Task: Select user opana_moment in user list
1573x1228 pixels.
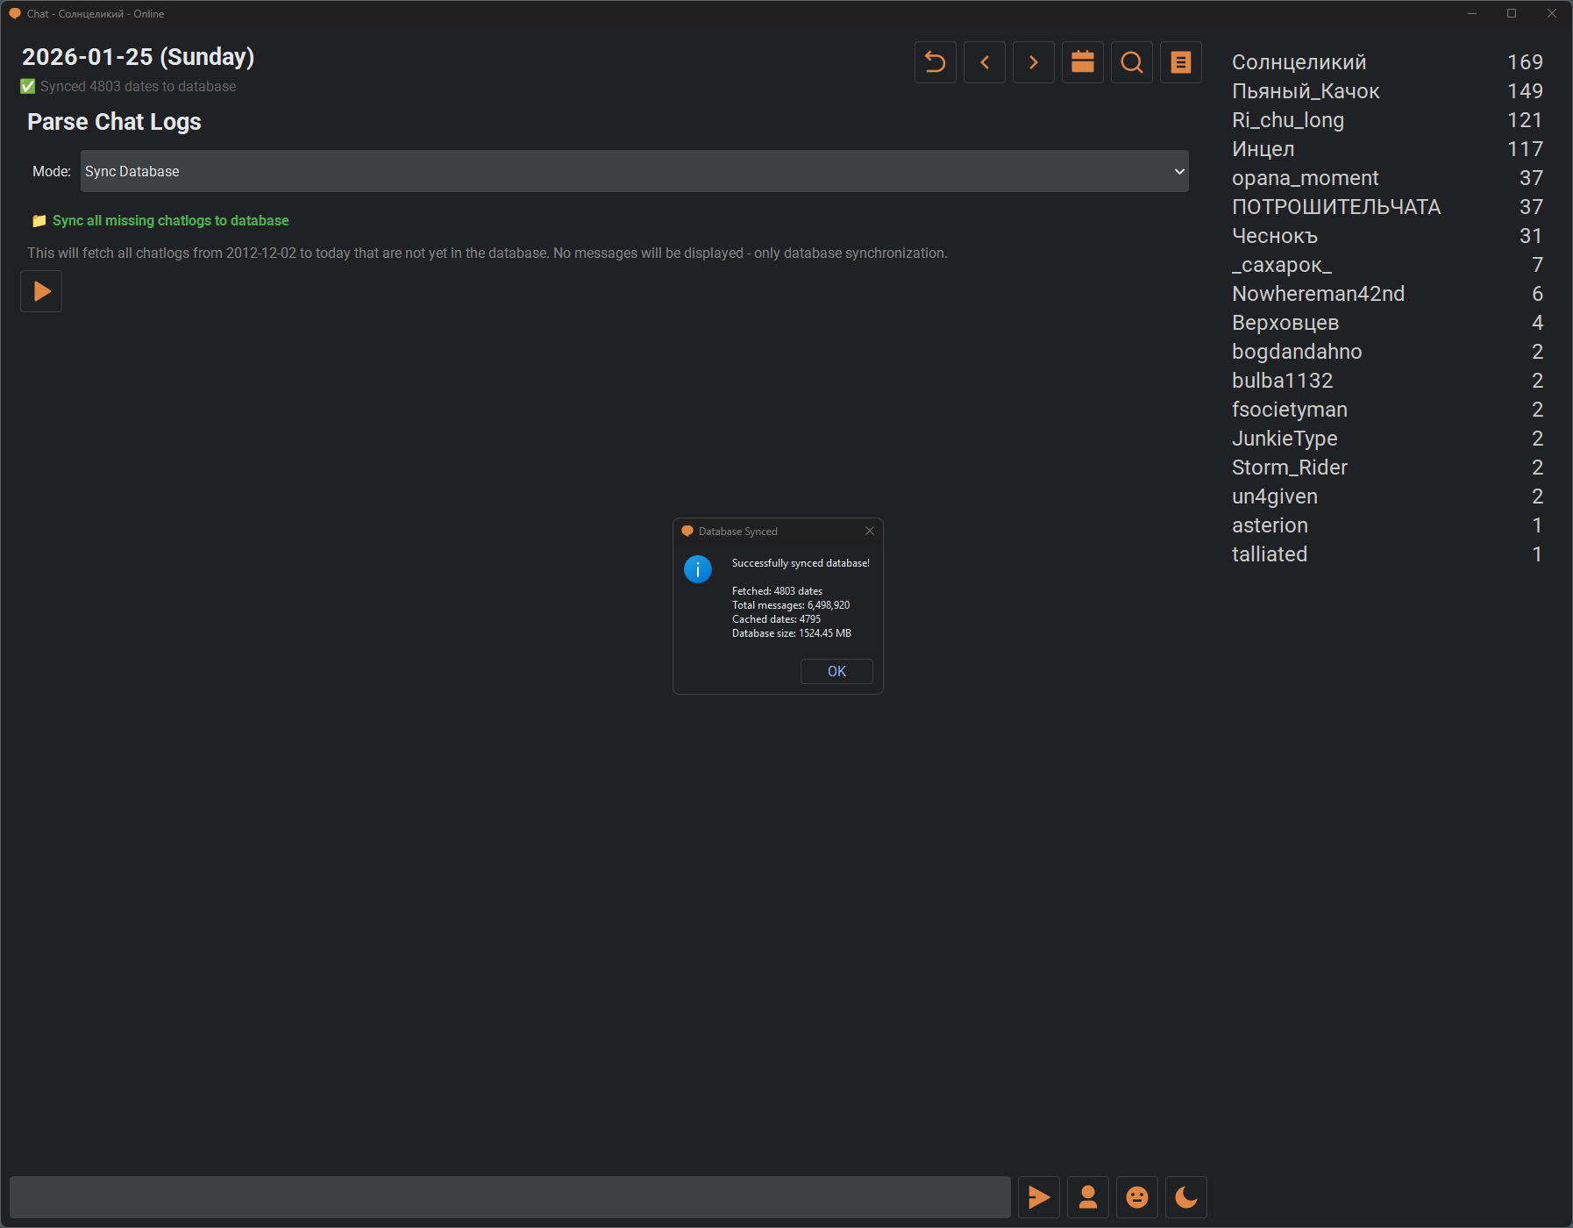Action: [x=1306, y=178]
